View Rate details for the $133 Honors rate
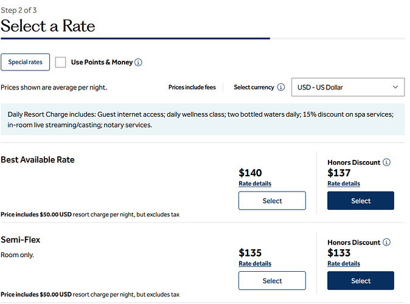This screenshot has height=304, width=410. click(344, 264)
